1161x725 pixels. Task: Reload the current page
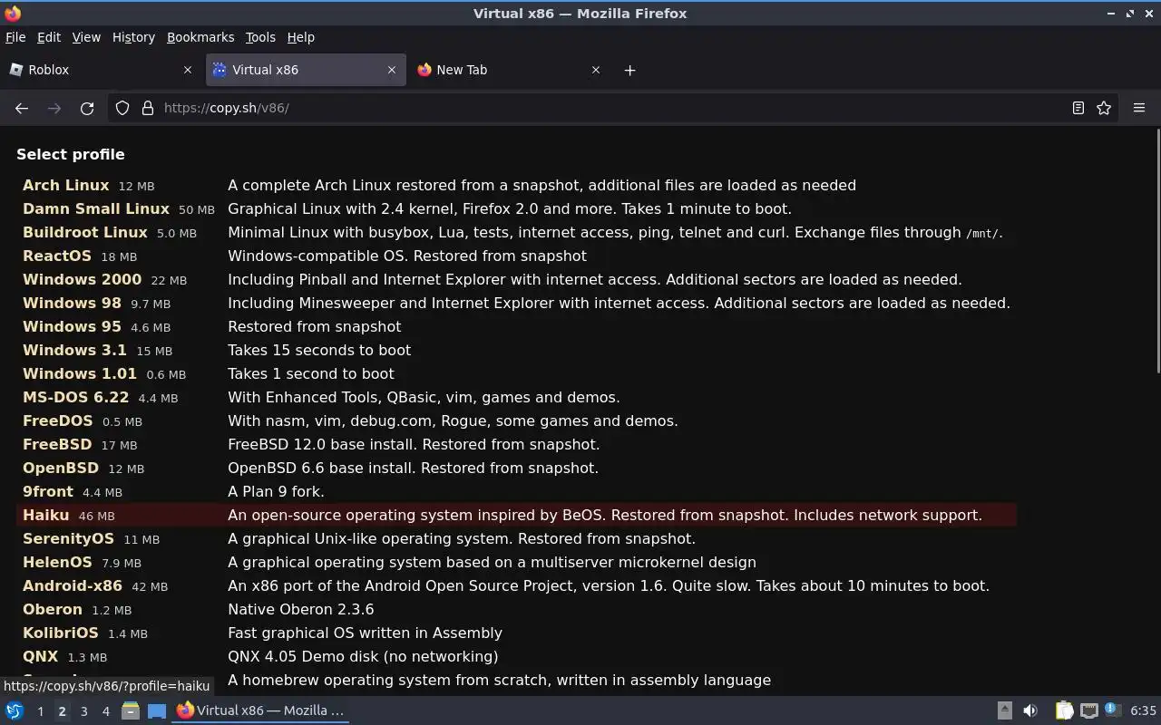point(87,108)
